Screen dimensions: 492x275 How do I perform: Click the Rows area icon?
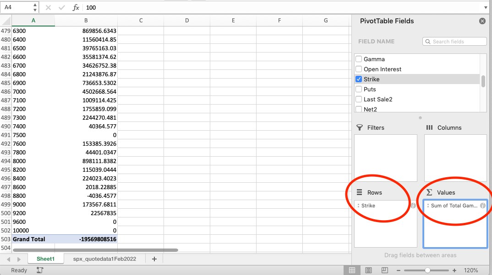coord(360,192)
